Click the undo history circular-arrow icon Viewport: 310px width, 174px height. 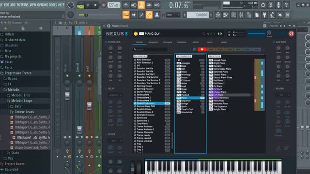(263, 5)
